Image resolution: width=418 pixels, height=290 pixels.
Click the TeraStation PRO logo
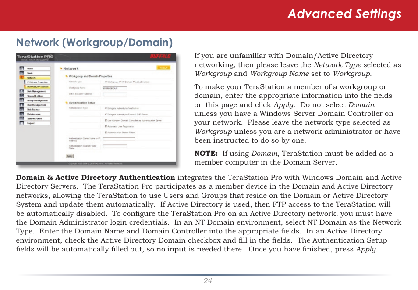click(35, 57)
